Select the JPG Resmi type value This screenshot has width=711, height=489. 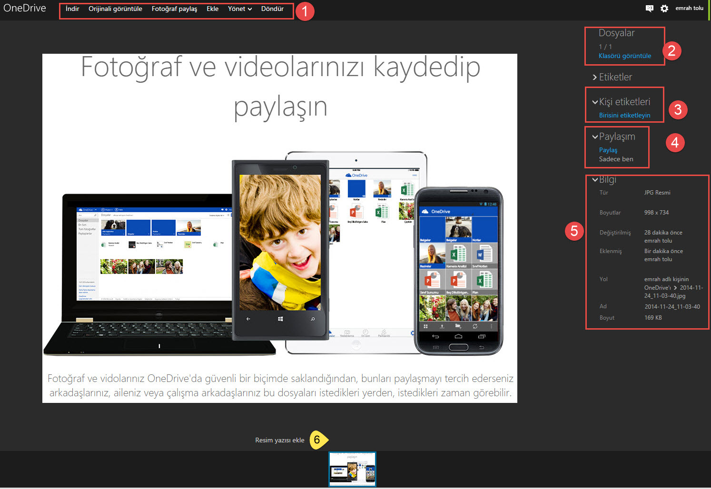point(657,193)
